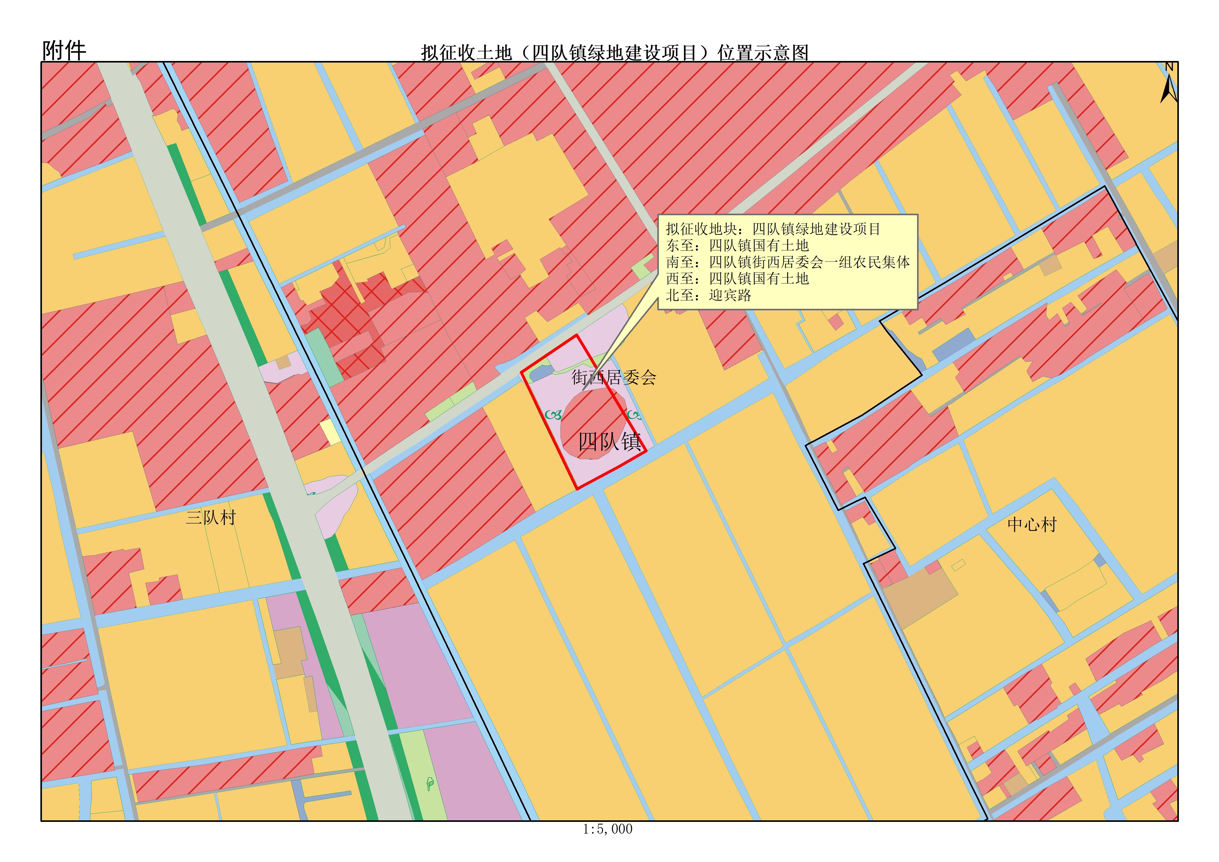Click the 三队村 village label
This screenshot has height=862, width=1219.
click(x=211, y=517)
